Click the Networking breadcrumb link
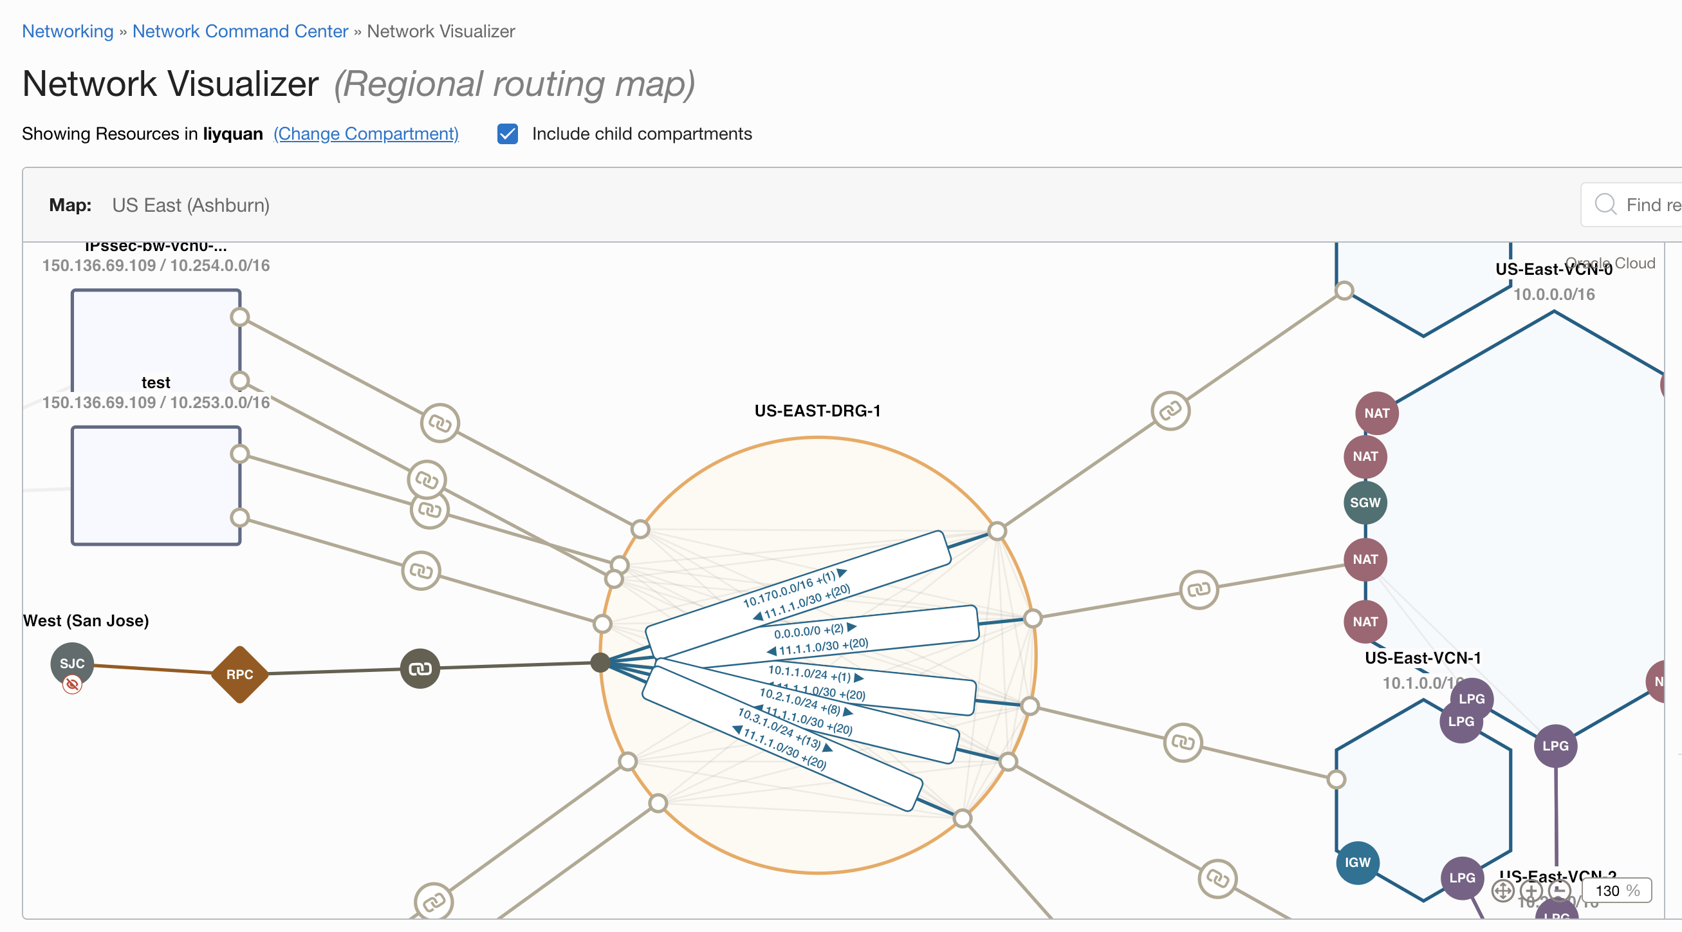Screen dimensions: 1682x932 tap(67, 31)
